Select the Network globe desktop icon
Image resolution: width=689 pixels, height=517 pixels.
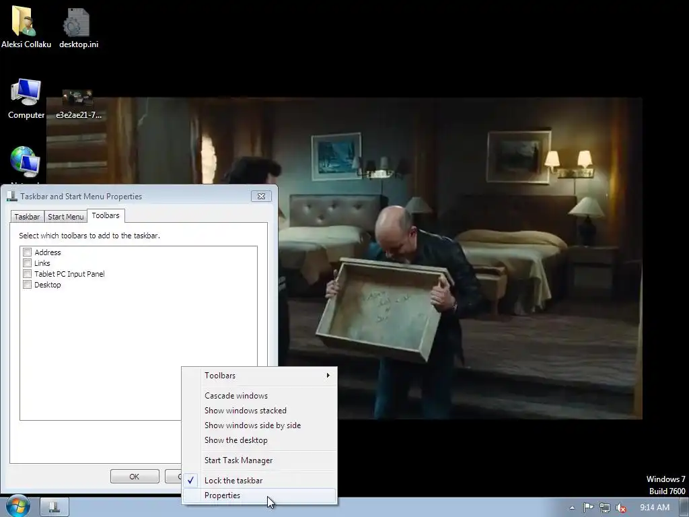tap(25, 162)
